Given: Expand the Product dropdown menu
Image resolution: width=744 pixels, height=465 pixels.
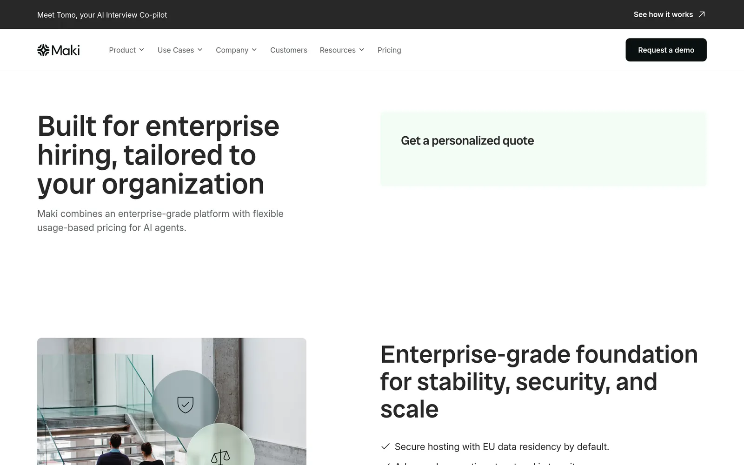Looking at the screenshot, I should pyautogui.click(x=126, y=50).
